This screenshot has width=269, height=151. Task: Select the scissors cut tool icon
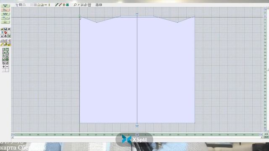pyautogui.click(x=2, y=36)
